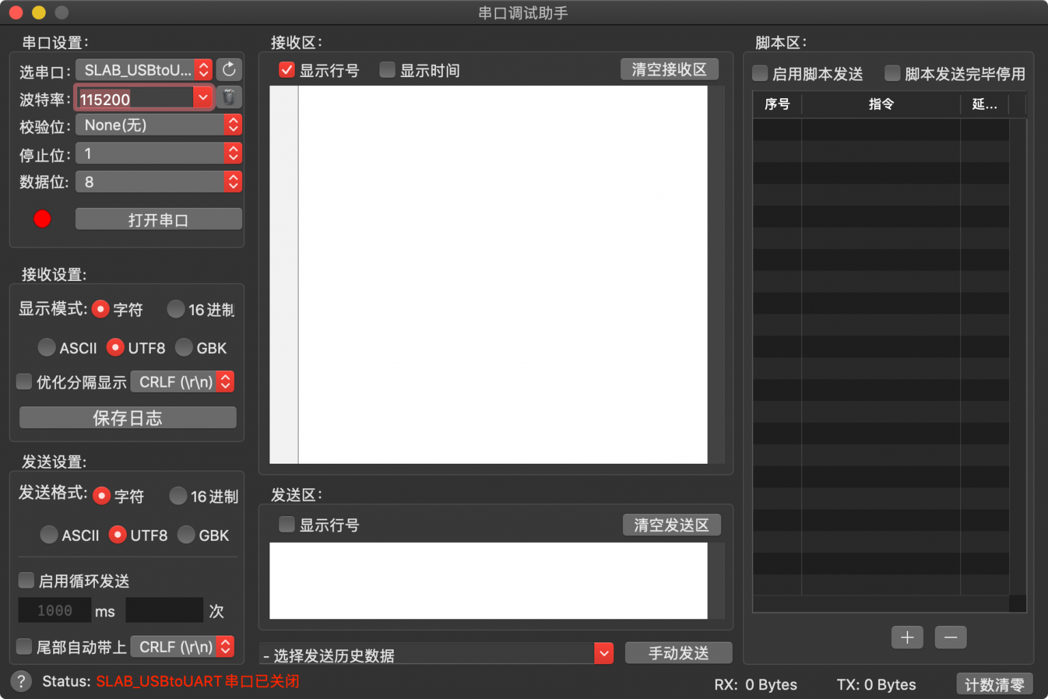Open the 校验位 parity dropdown
Screen dimensions: 1048x699
point(233,125)
